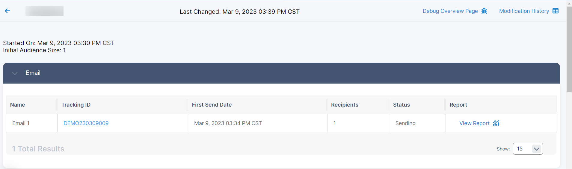Click the bug icon beside Debug Overview Page
Viewport: 572px width, 169px height.
[x=484, y=11]
